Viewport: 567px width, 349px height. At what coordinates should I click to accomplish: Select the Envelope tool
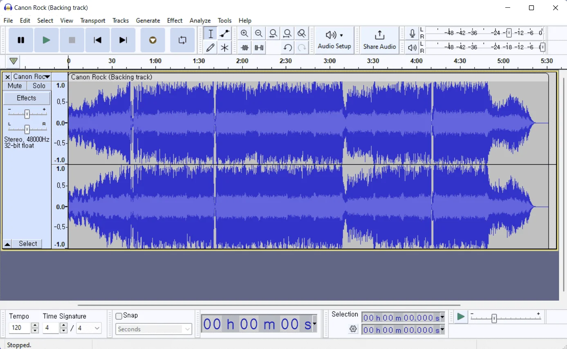pyautogui.click(x=224, y=34)
